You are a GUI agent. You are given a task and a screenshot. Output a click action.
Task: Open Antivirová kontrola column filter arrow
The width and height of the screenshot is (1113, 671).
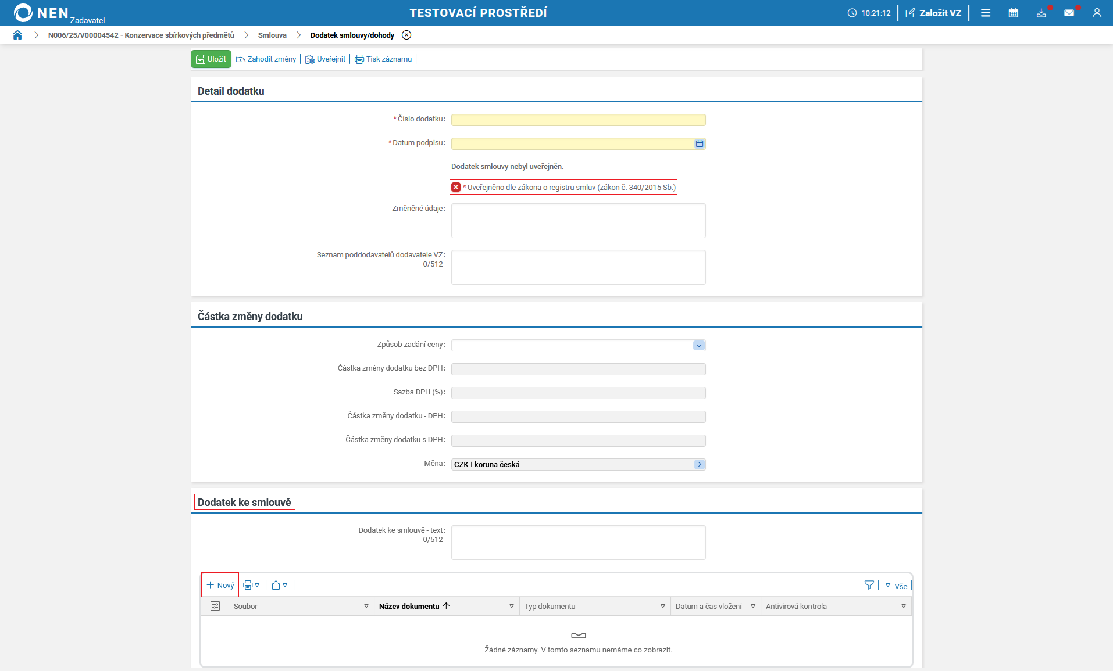(x=904, y=606)
